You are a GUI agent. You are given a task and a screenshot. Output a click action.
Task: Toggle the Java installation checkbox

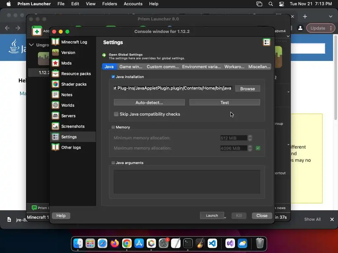pyautogui.click(x=113, y=77)
